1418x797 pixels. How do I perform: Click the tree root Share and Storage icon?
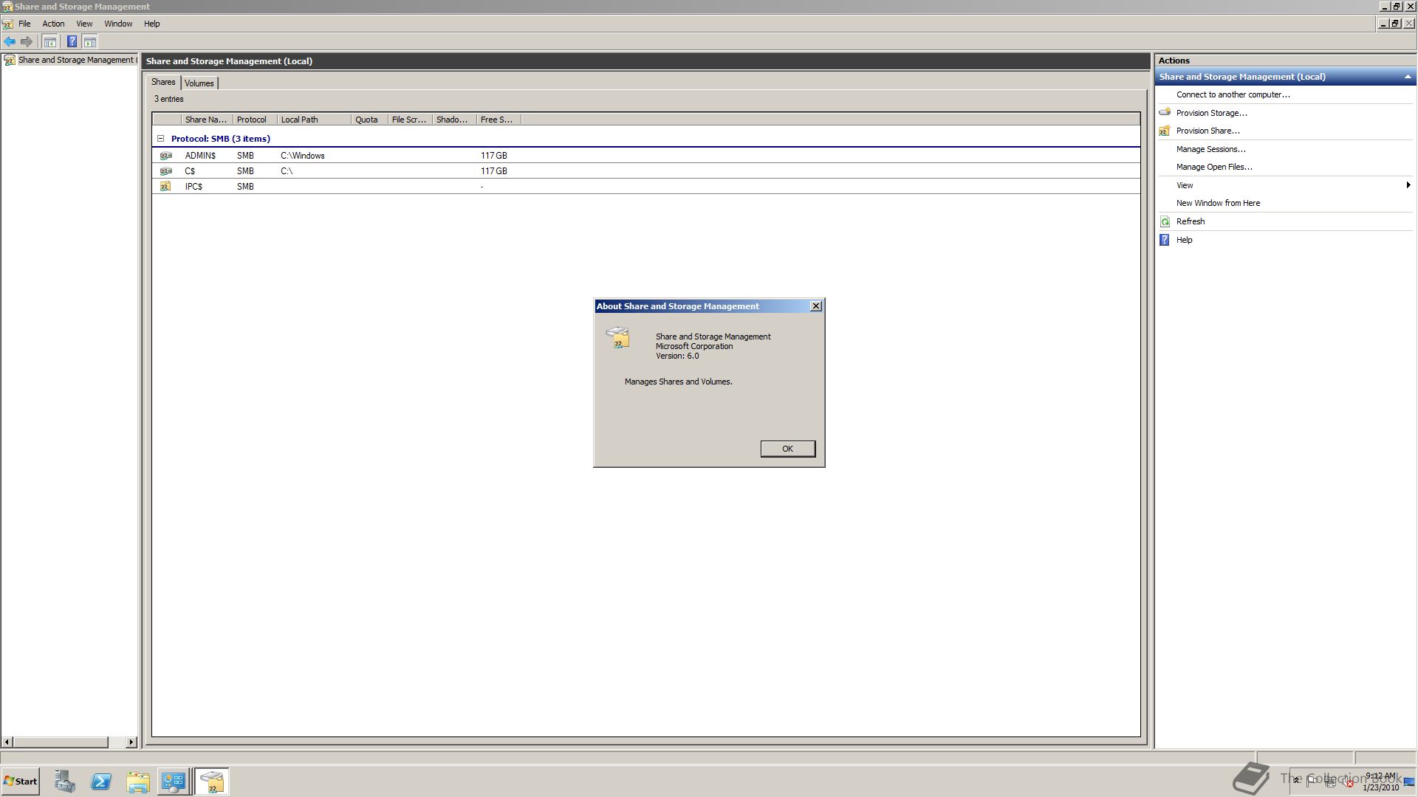(10, 60)
